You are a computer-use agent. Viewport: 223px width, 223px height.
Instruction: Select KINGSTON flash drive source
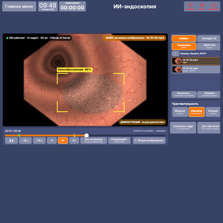point(209,46)
